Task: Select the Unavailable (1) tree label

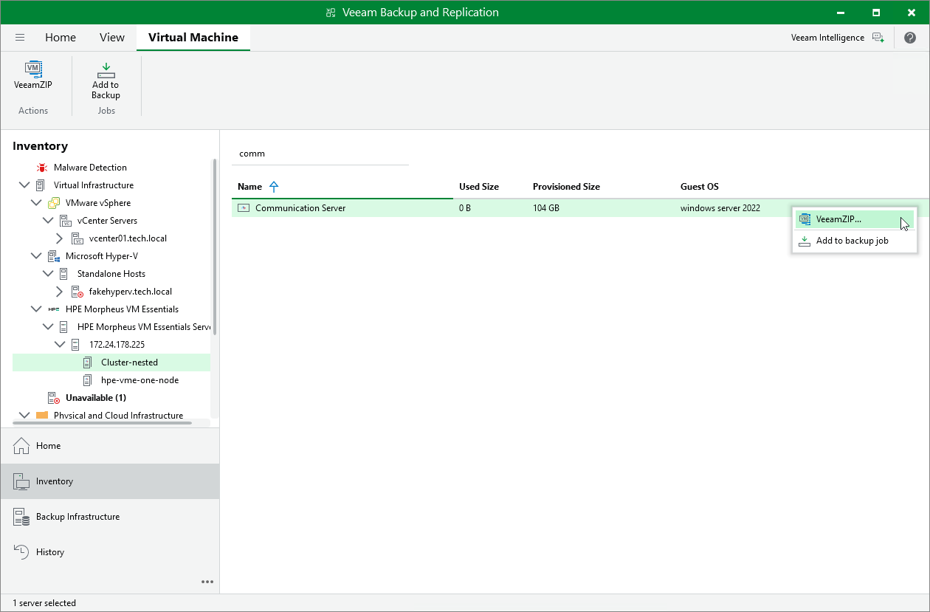Action: pyautogui.click(x=96, y=398)
